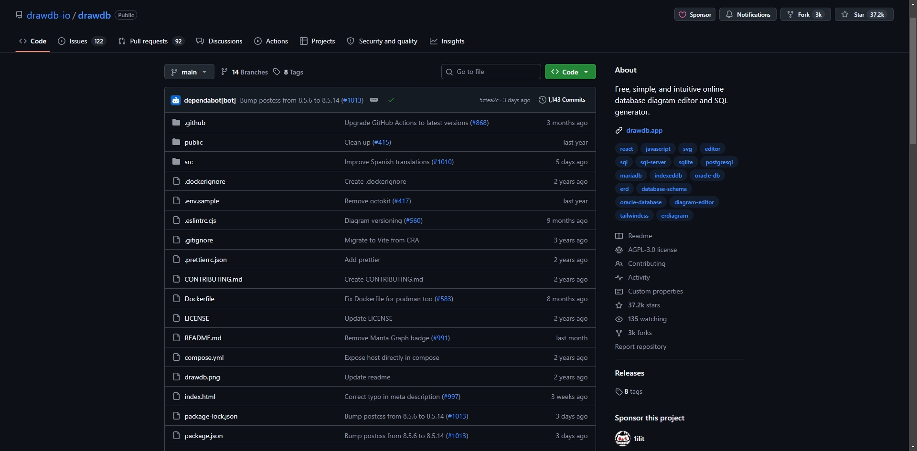Click the postgresql topic tag
The image size is (917, 451).
point(719,162)
